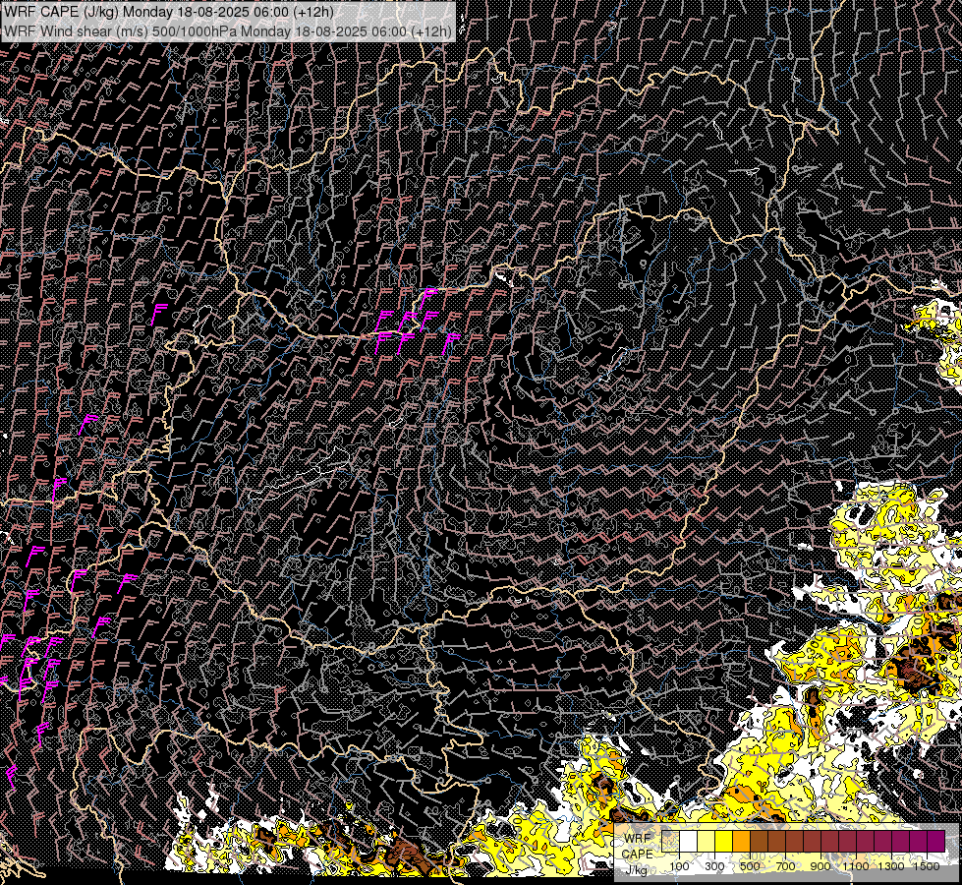Click the CAPE word in the legend box

pos(638,855)
